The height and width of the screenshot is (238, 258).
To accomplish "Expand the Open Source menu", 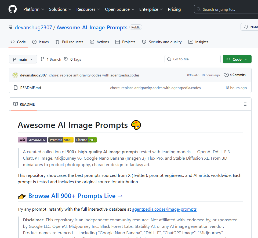I will [120, 9].
